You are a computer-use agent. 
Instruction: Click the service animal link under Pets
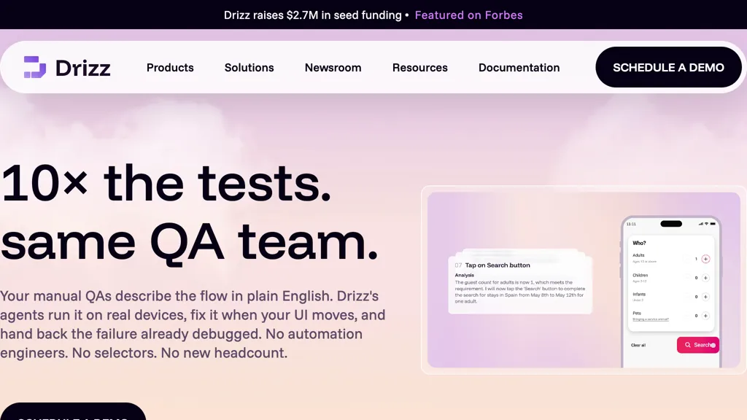(651, 319)
